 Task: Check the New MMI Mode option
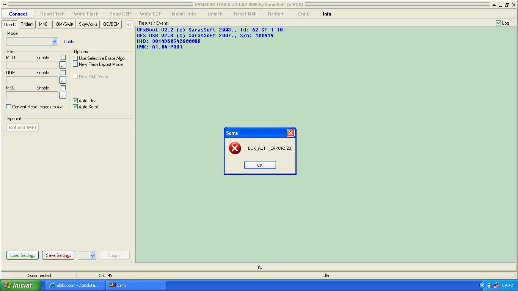tap(75, 77)
